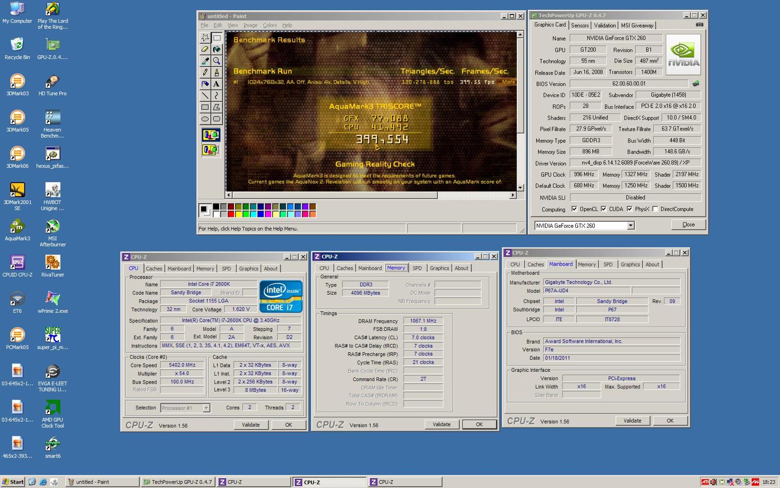Toggle the DirectCompute checkbox in GPU-Z
Viewport: 780px width, 488px height.
(655, 209)
